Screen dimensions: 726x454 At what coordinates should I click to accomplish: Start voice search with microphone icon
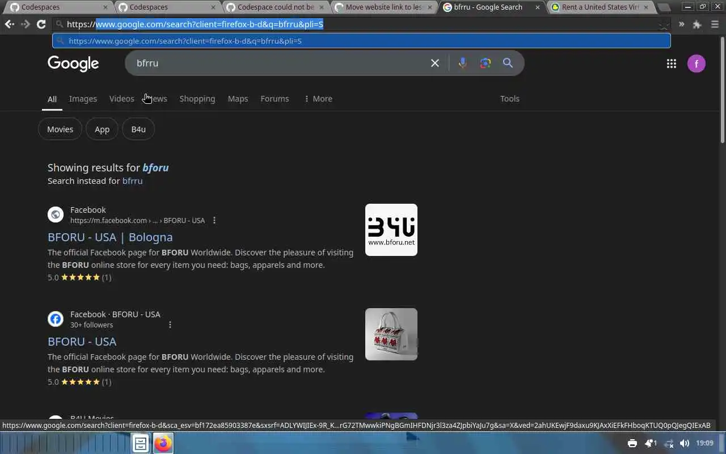463,63
